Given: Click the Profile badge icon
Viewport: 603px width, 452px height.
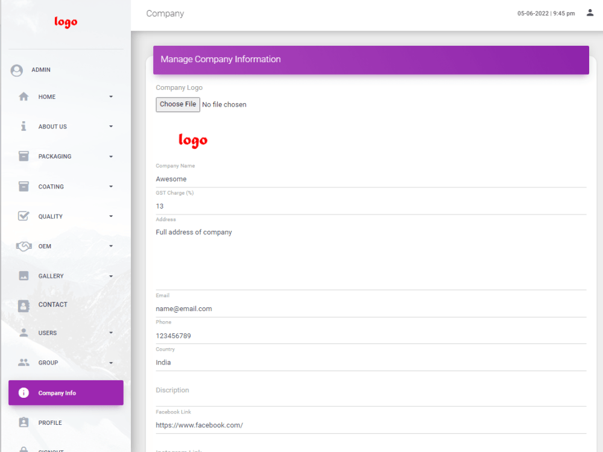Looking at the screenshot, I should [x=24, y=422].
